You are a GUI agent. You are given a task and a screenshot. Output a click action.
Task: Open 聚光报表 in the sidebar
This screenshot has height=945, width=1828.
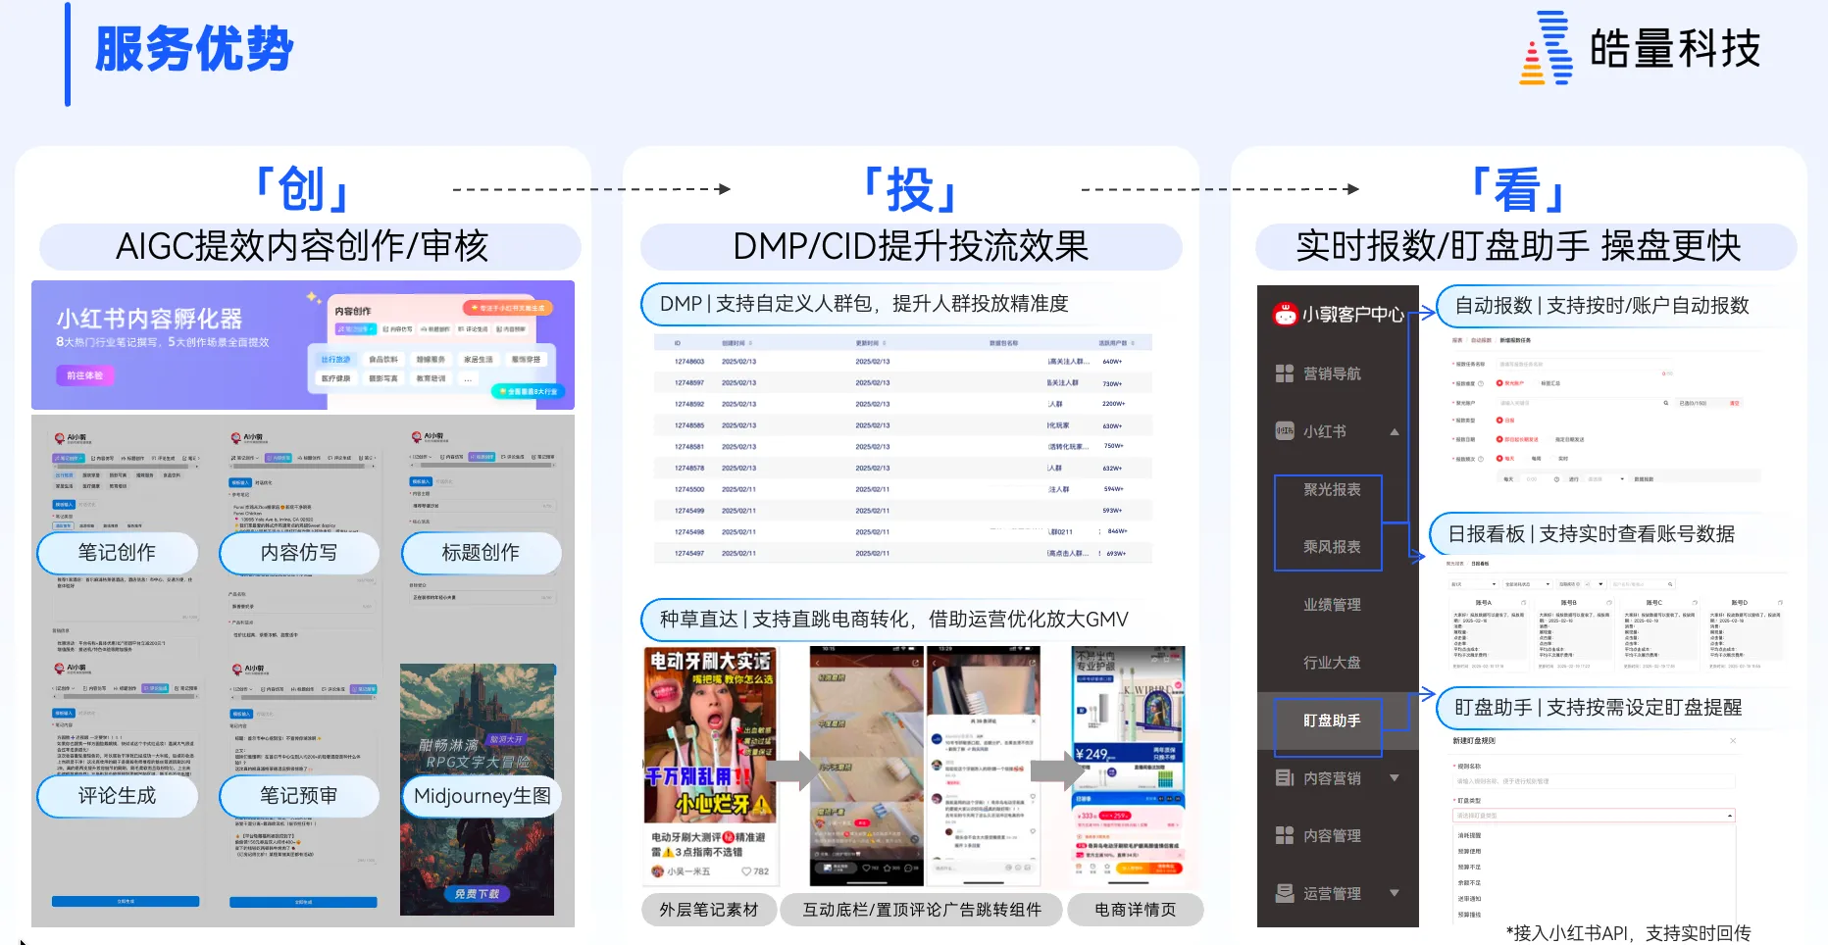(x=1332, y=489)
